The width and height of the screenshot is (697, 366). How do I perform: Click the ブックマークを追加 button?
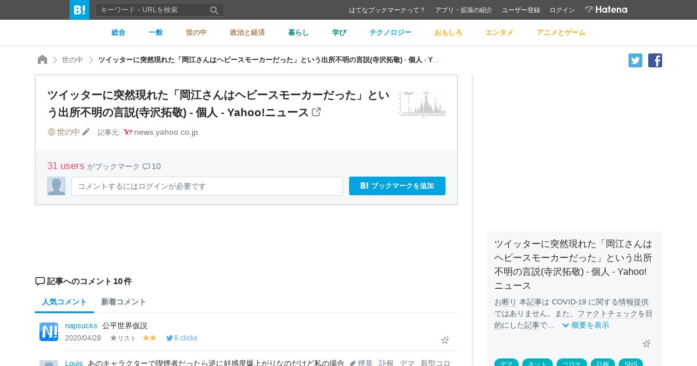397,186
